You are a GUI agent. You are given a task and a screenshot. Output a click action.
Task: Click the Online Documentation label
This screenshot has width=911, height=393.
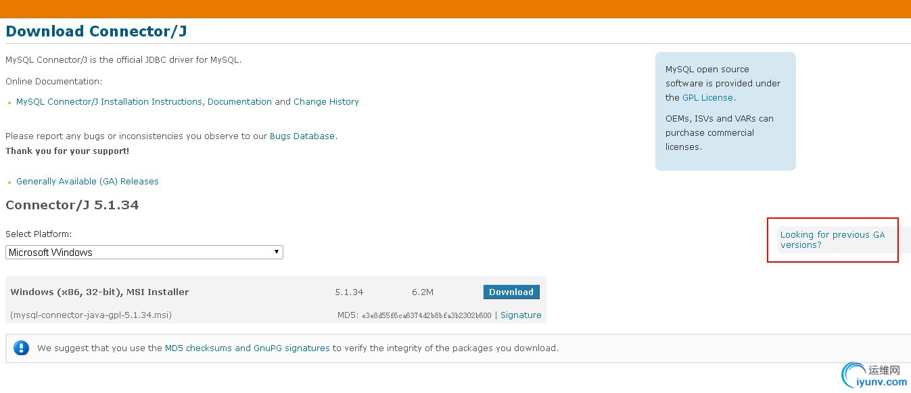point(54,82)
